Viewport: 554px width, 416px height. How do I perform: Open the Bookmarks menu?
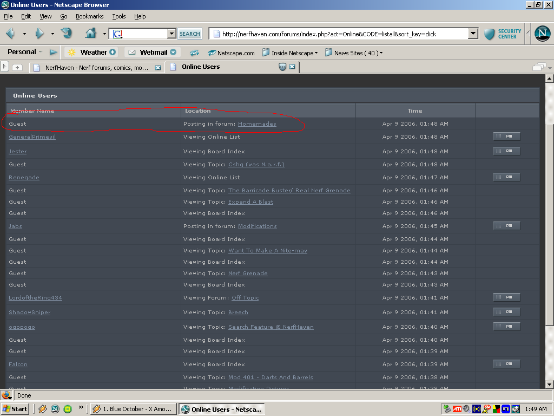(x=89, y=16)
